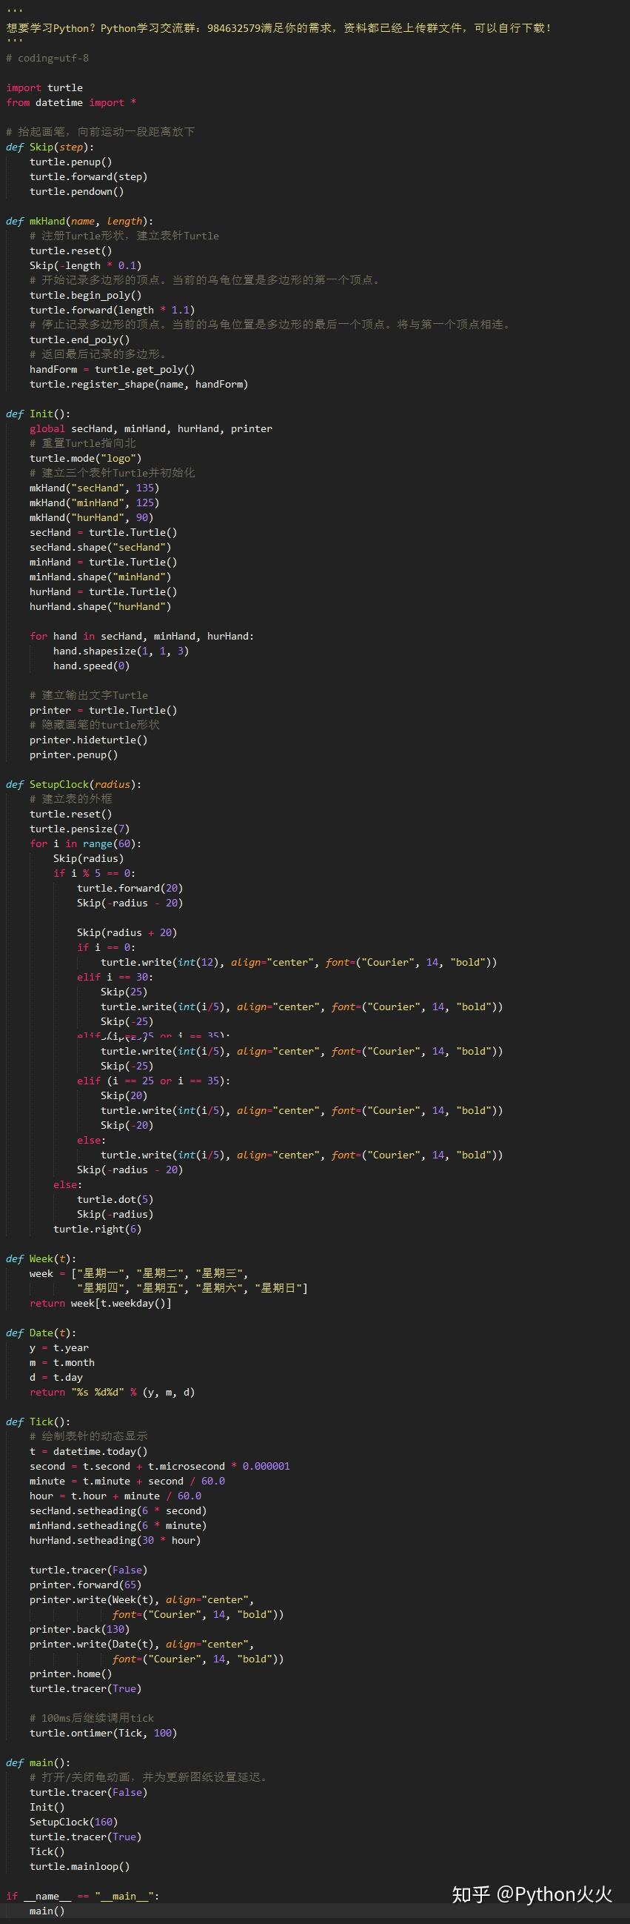The height and width of the screenshot is (1924, 630).
Task: Click the mkHand("secHand", 135) call
Action: coord(94,488)
